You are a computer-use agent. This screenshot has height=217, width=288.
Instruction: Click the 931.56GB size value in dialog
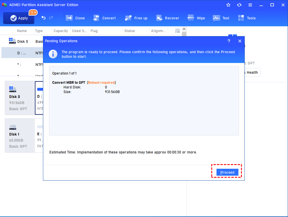112,92
